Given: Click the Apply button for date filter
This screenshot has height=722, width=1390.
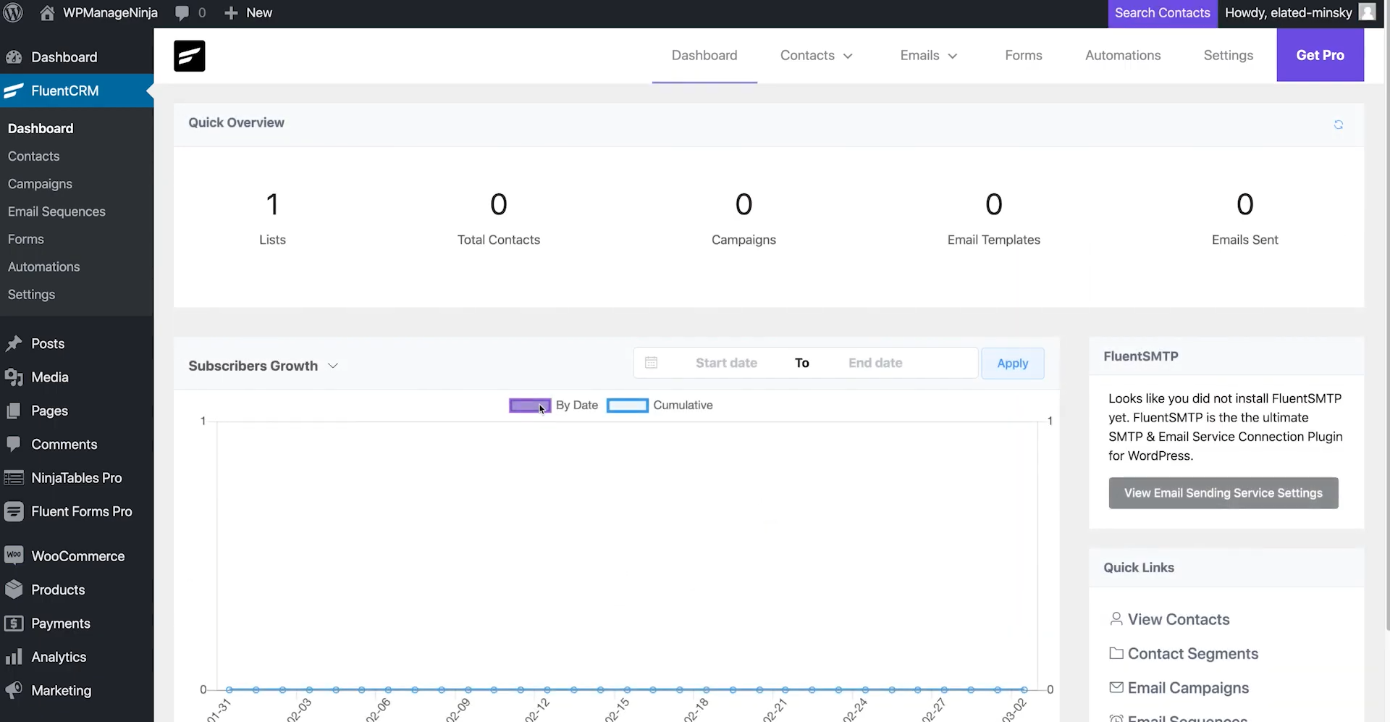Looking at the screenshot, I should pos(1012,363).
